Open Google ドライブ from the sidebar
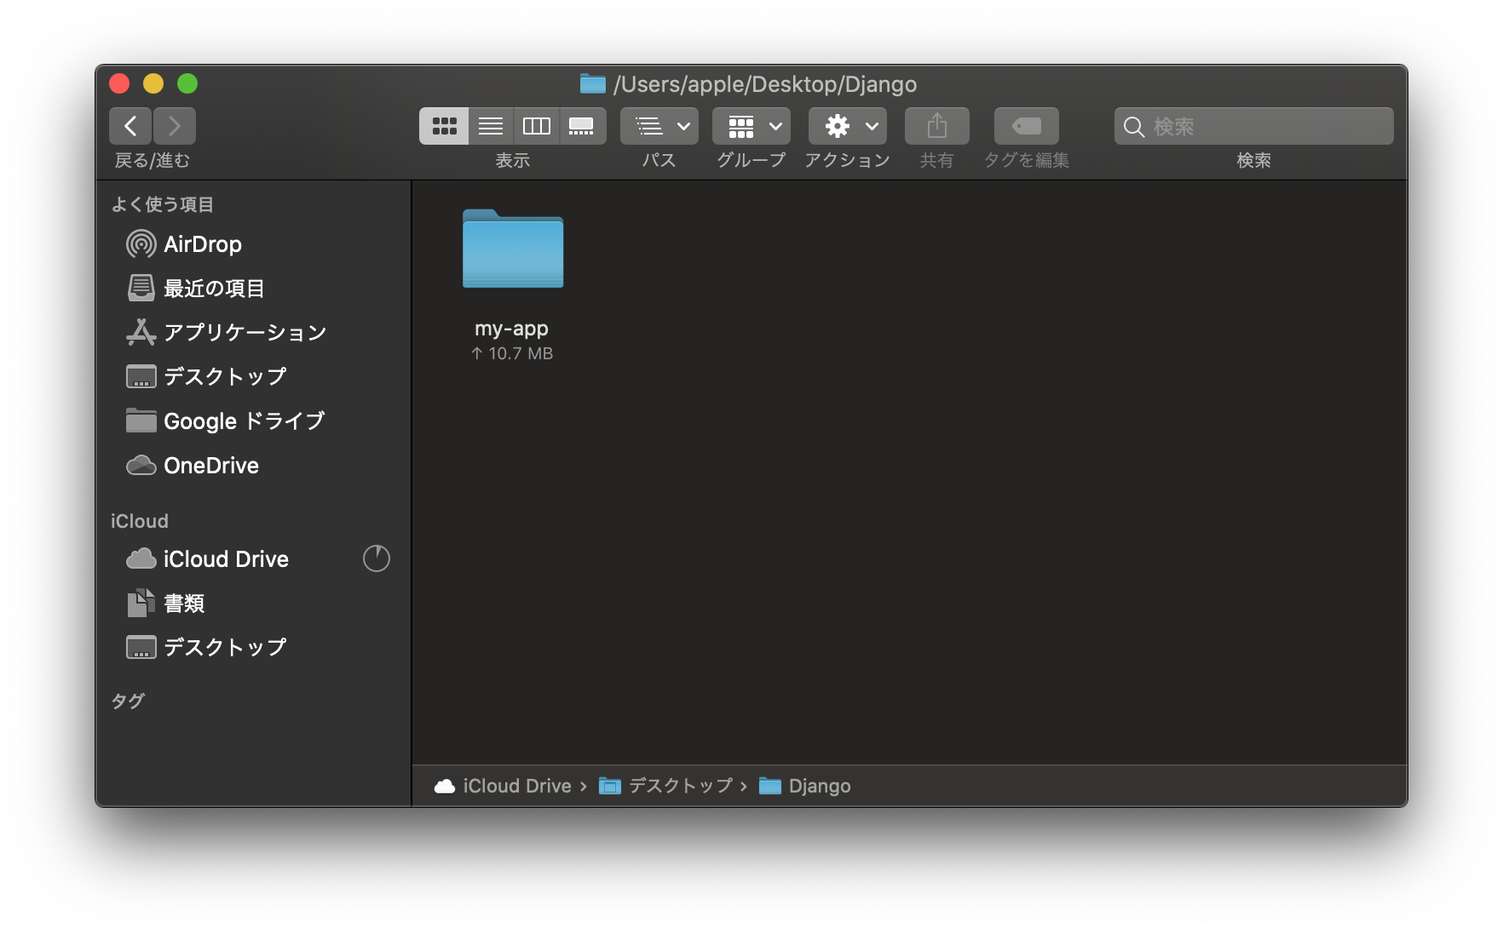1503x933 pixels. (x=244, y=421)
